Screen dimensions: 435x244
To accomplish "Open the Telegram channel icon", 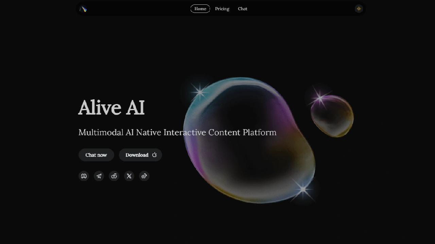I will pyautogui.click(x=99, y=176).
